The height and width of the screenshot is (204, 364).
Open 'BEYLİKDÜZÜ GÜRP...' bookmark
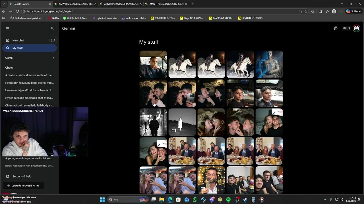[251, 18]
